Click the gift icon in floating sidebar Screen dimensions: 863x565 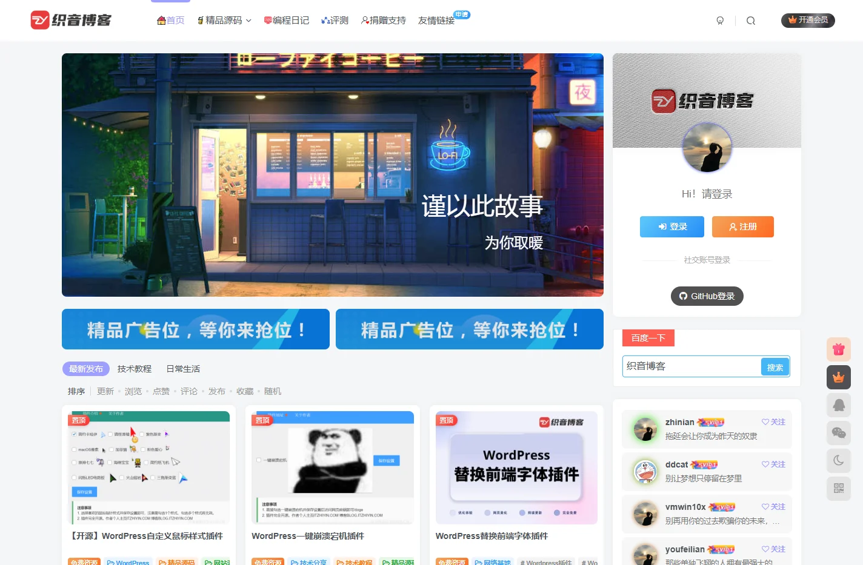coord(839,349)
